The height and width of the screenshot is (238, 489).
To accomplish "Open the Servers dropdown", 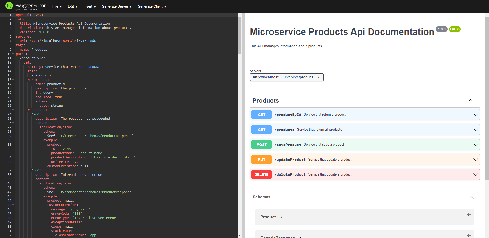I will pos(286,77).
